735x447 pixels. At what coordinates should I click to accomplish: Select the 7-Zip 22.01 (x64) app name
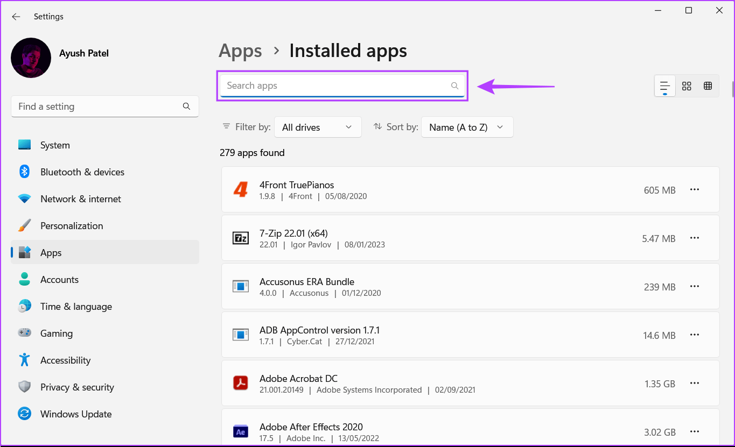(293, 233)
